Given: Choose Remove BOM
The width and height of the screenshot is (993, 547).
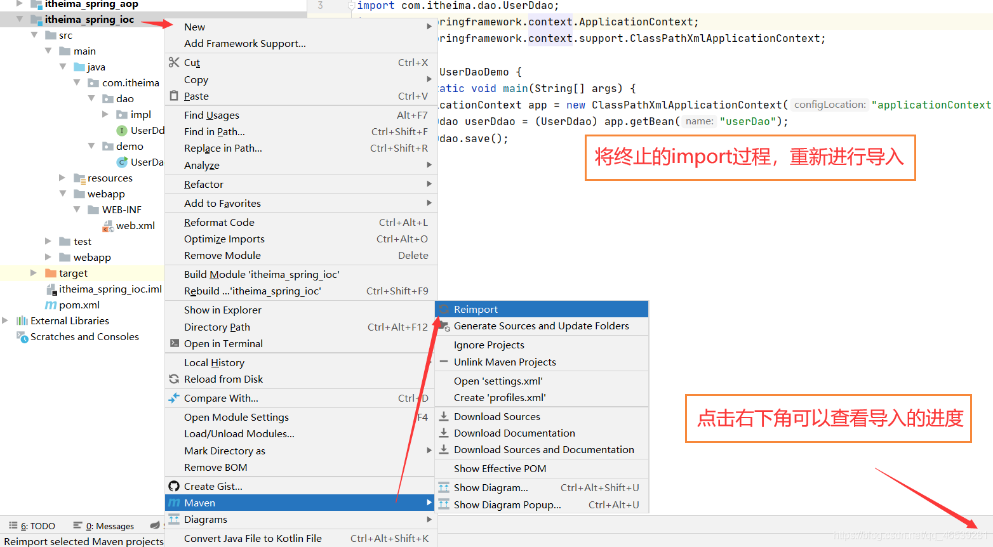Looking at the screenshot, I should tap(300, 467).
